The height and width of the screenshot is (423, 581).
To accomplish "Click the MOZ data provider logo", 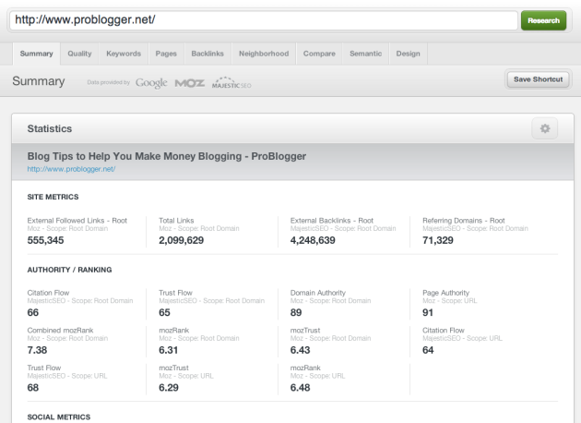I will (x=189, y=83).
